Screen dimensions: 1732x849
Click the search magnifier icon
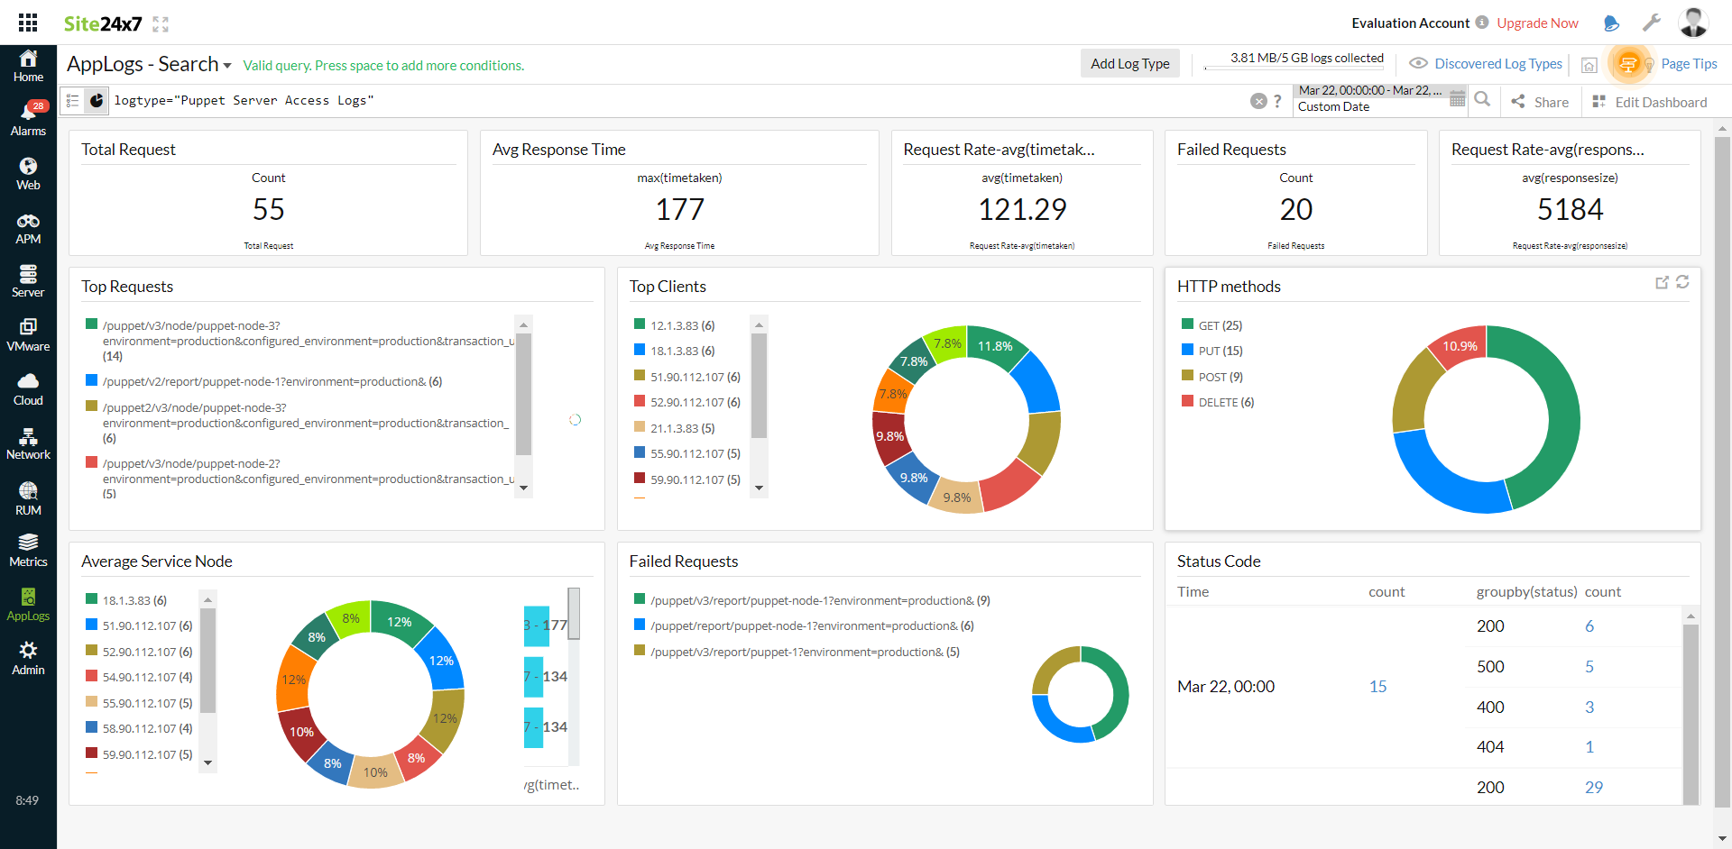(1482, 100)
